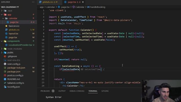Click the next-env.d.ts TypeScript icon
The width and height of the screenshot is (181, 102).
5,60
